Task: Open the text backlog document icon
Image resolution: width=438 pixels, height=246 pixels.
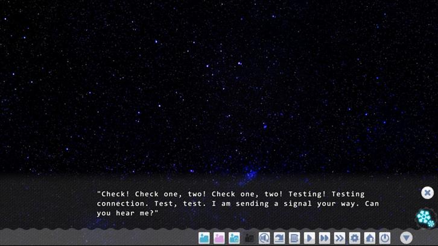Action: [294, 238]
